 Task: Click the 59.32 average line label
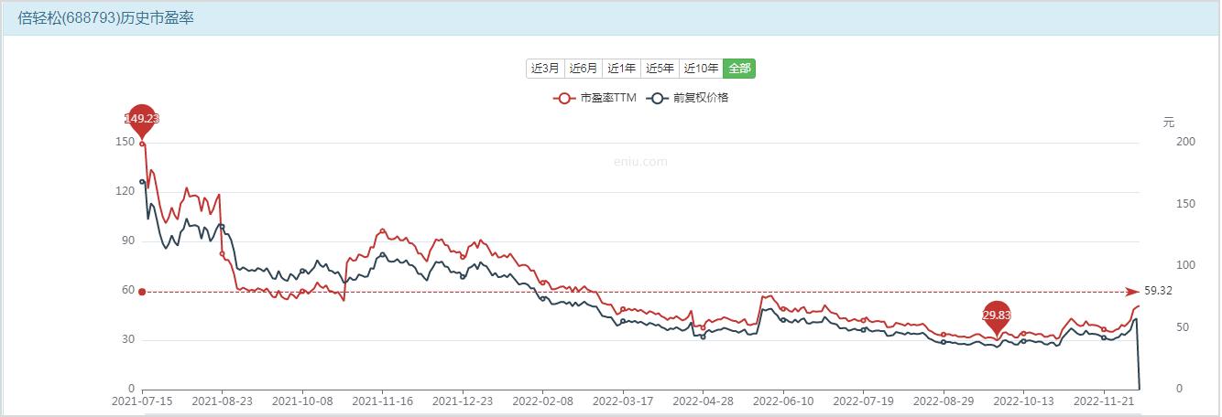click(x=1158, y=292)
